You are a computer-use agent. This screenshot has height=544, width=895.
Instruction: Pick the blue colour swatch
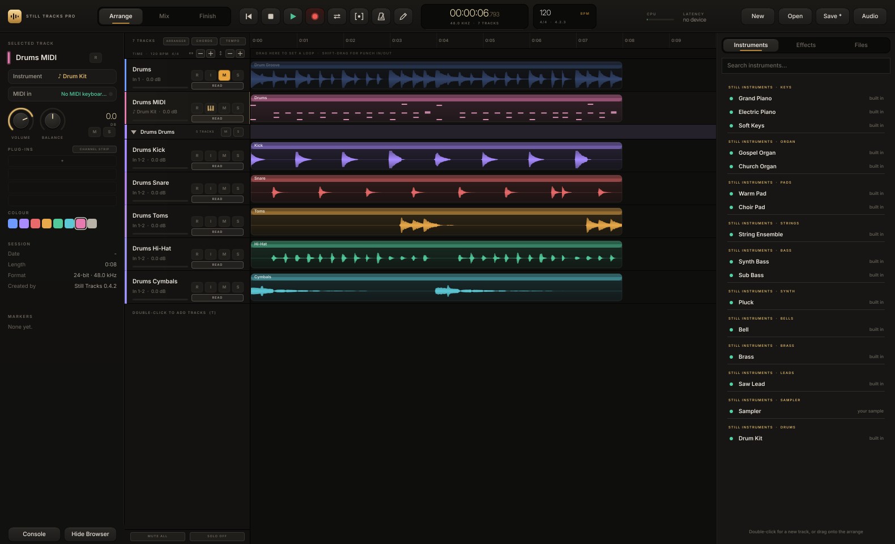[x=12, y=224]
